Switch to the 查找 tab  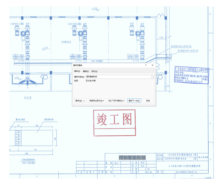click(77, 71)
